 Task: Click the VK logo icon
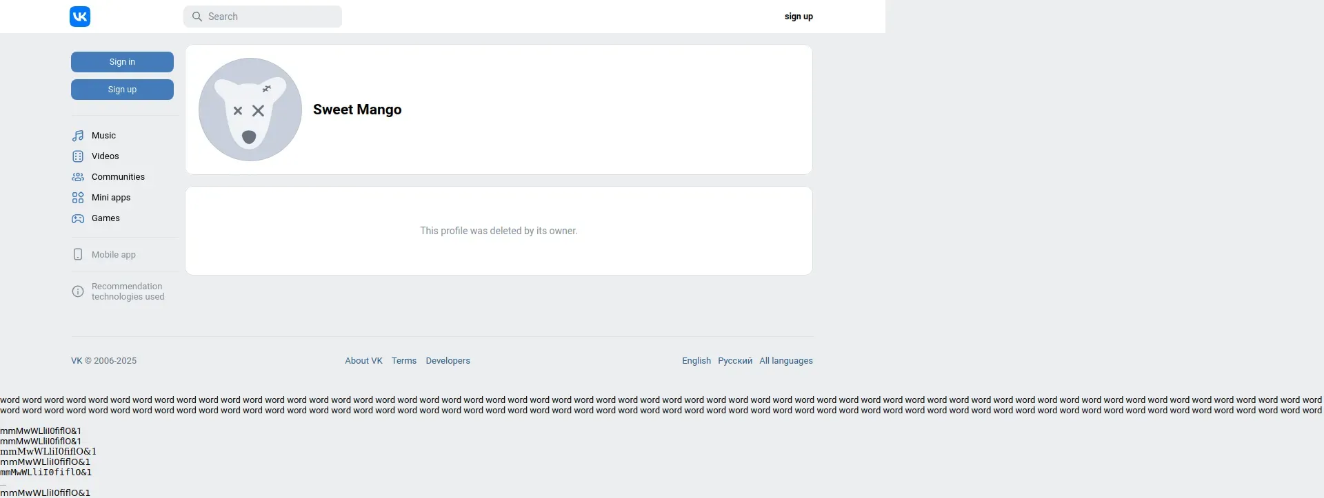pos(80,17)
